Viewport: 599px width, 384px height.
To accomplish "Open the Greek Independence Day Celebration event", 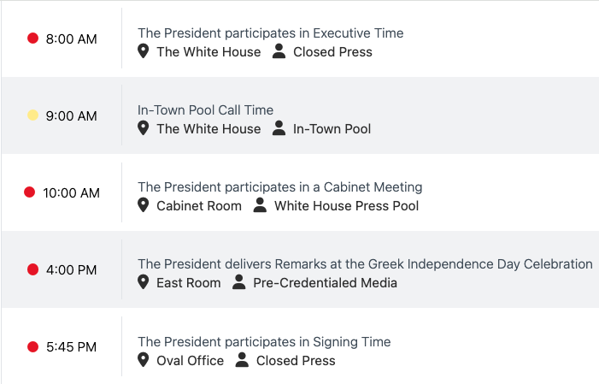I will tap(365, 264).
